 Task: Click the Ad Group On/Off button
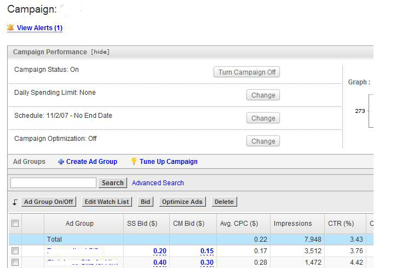point(48,202)
